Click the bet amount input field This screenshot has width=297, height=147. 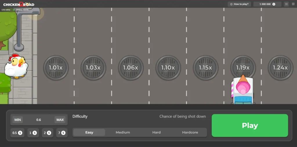39,120
